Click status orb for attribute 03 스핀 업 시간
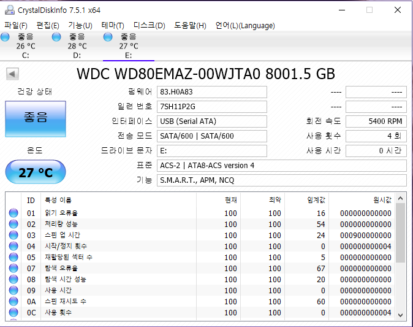413x327 pixels. point(13,235)
